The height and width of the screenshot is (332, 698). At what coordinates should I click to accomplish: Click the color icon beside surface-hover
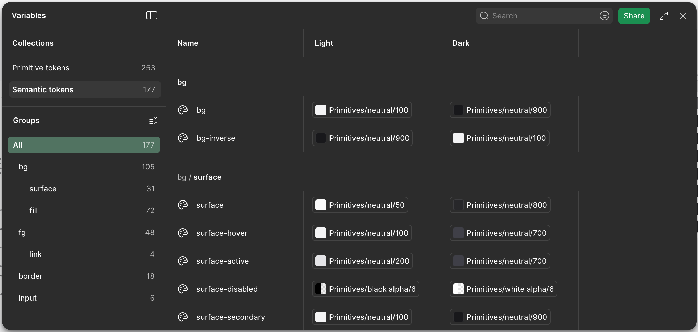point(183,233)
